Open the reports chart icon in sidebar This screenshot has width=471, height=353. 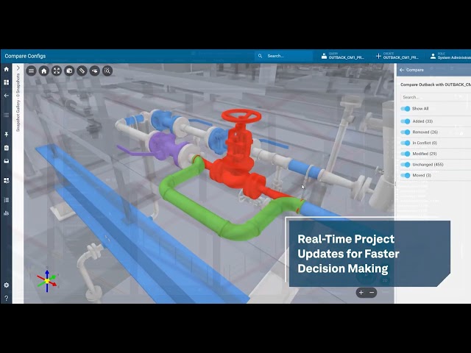[6, 213]
